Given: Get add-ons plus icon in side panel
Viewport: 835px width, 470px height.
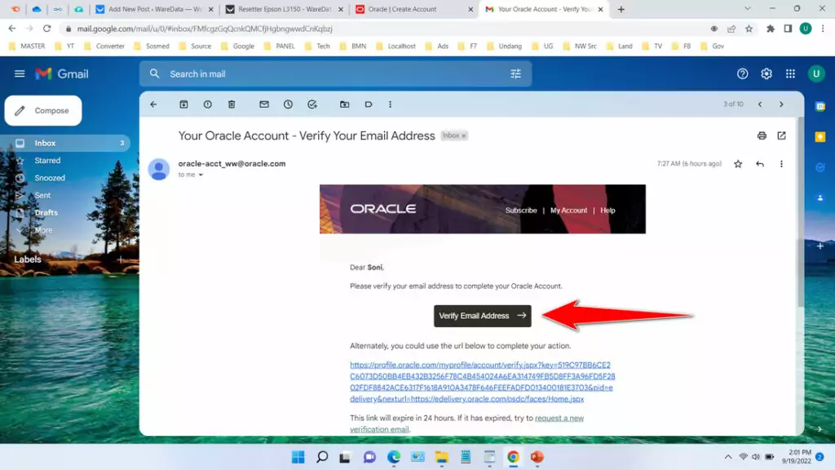Looking at the screenshot, I should [x=820, y=246].
